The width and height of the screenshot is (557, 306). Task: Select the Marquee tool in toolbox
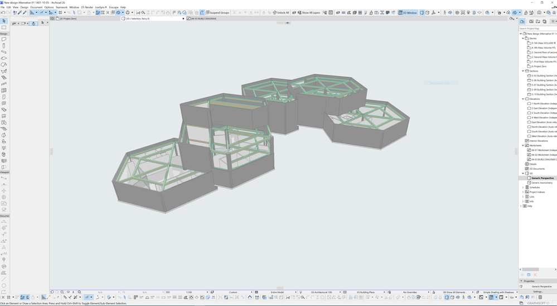(x=4, y=27)
